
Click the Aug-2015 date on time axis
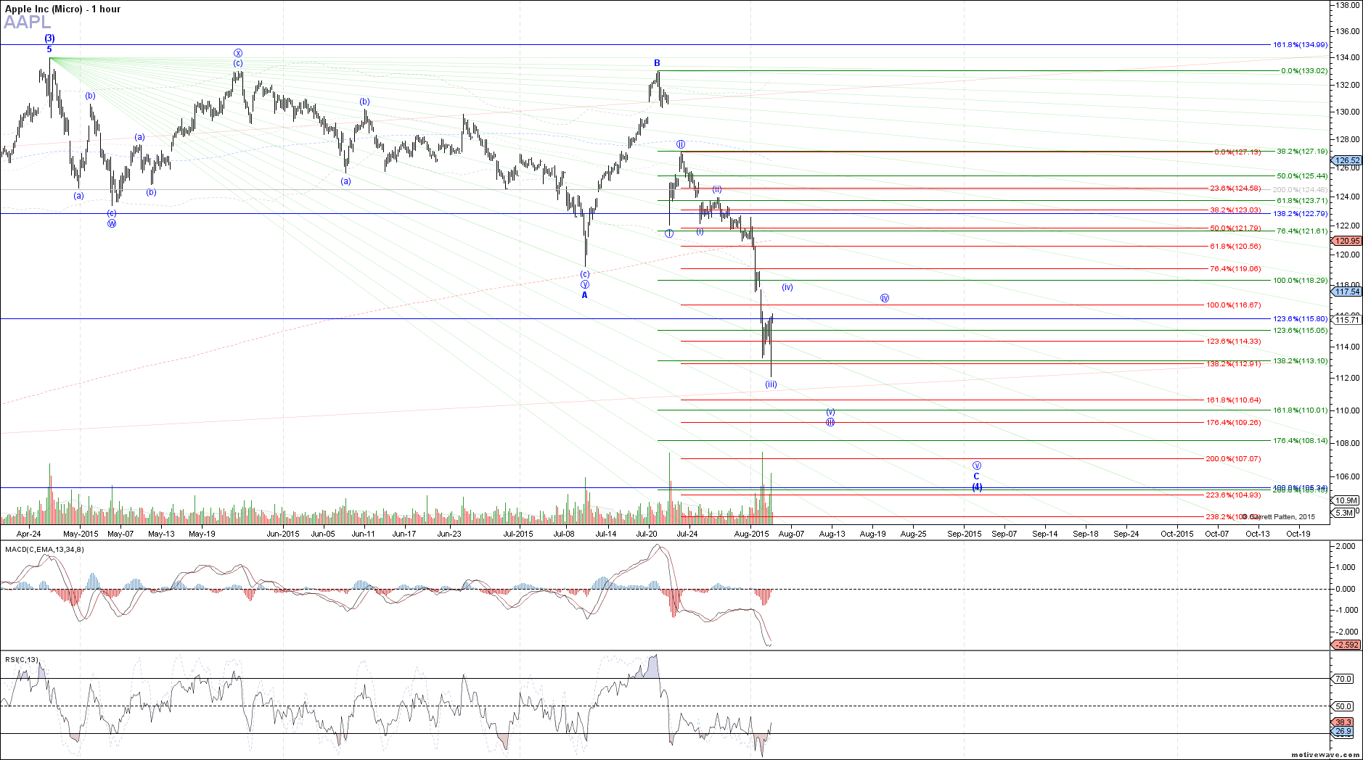coord(751,534)
